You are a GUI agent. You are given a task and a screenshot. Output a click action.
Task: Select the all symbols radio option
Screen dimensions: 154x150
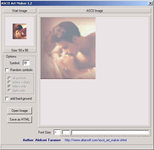pos(9,78)
